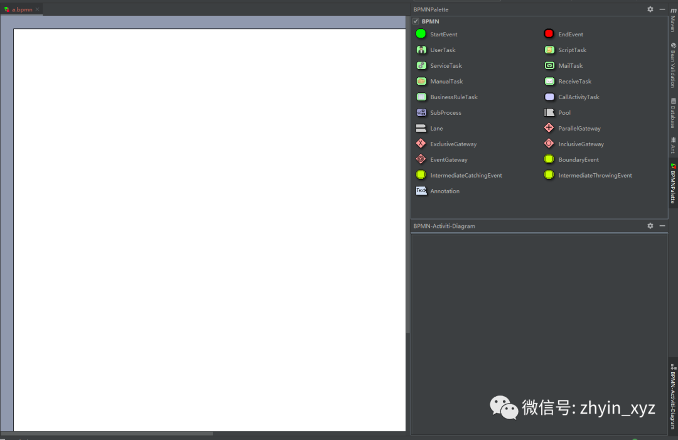This screenshot has width=678, height=440.
Task: Click the BusinessRuleTask icon
Action: 421,97
